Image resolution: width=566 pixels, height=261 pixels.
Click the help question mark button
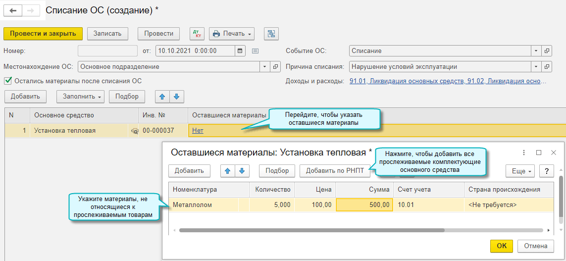(x=546, y=171)
